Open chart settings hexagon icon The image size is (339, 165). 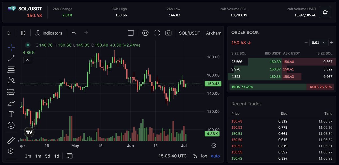click(x=145, y=33)
